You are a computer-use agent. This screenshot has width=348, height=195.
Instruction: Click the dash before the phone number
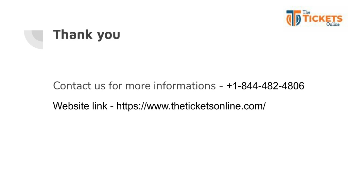[x=221, y=86]
